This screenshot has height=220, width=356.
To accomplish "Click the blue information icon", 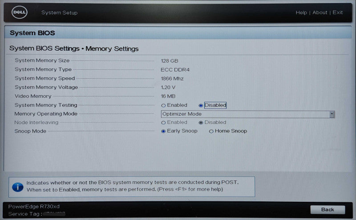I will tap(18, 188).
